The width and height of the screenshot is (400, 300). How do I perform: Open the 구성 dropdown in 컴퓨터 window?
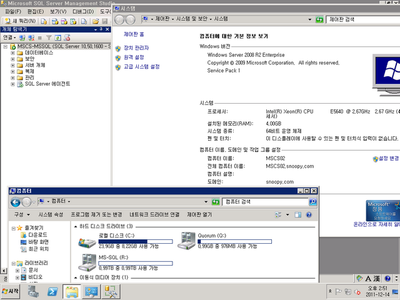pos(22,215)
